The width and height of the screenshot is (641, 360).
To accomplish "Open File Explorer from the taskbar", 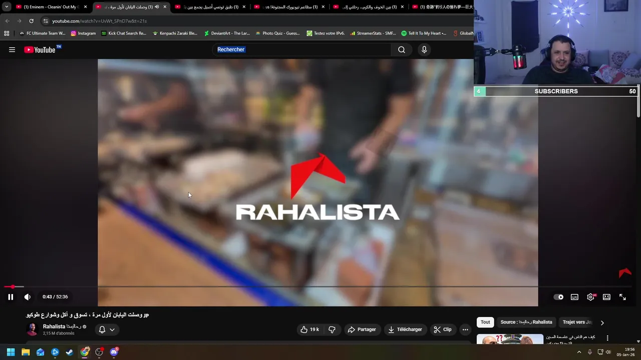I will tap(26, 352).
